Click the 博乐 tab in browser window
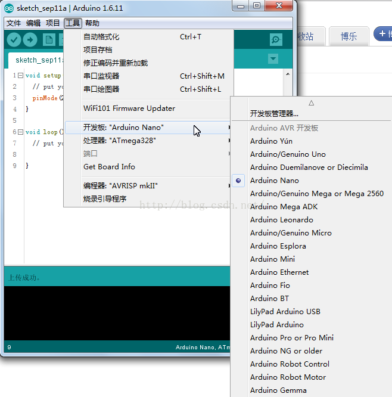 (349, 36)
